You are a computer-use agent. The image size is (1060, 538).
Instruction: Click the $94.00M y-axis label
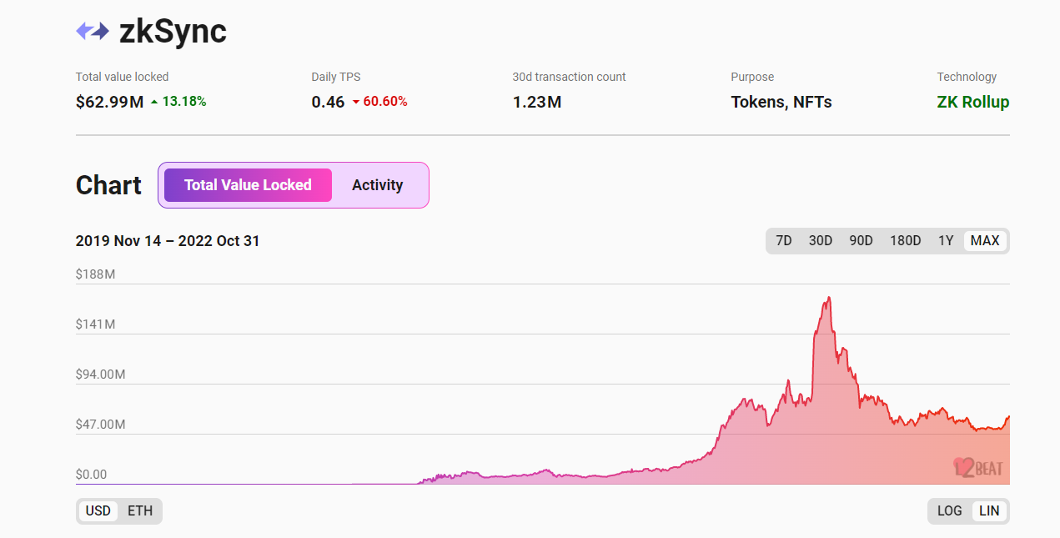(x=101, y=374)
